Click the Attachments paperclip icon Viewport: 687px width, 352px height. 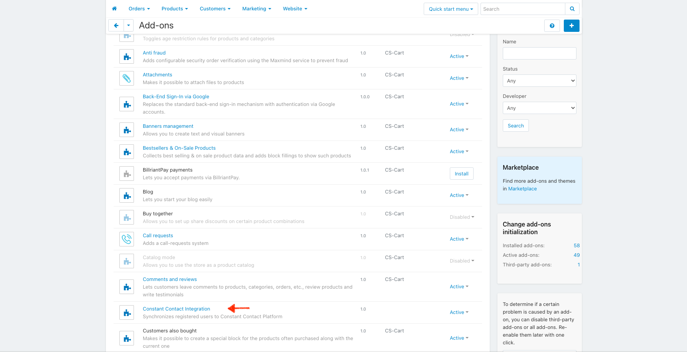(127, 79)
